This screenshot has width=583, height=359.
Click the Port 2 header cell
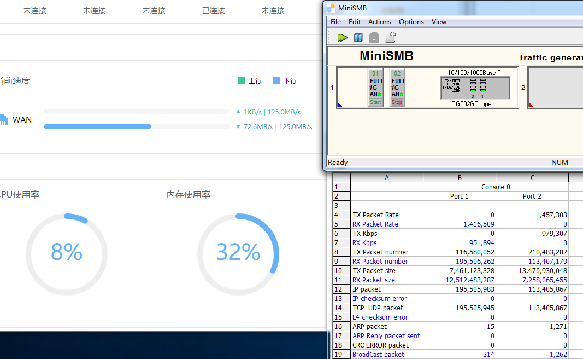[x=532, y=196]
